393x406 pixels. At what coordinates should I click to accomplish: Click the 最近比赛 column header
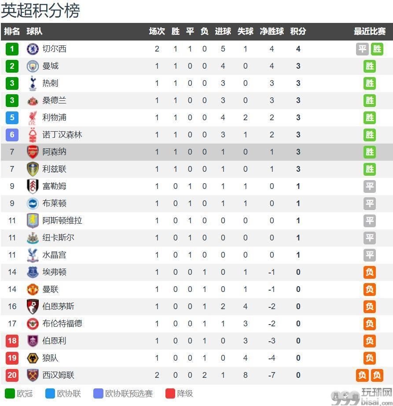point(370,31)
